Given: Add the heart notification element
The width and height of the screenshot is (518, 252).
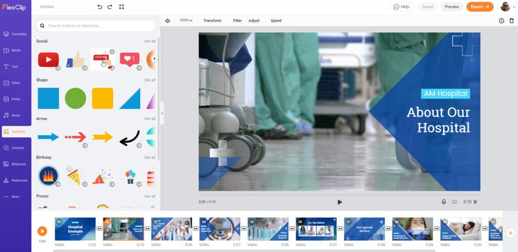Looking at the screenshot, I should tap(129, 60).
